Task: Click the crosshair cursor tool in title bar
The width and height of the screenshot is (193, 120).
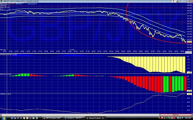Action: click(x=173, y=1)
